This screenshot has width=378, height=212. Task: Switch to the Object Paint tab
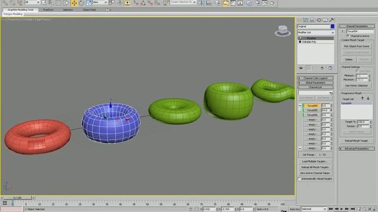click(89, 9)
